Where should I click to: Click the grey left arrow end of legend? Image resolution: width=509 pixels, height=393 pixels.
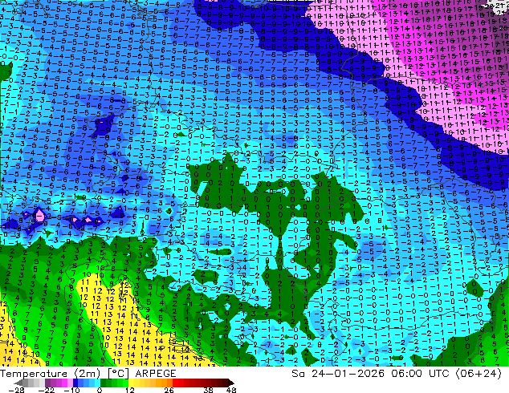[18, 383]
